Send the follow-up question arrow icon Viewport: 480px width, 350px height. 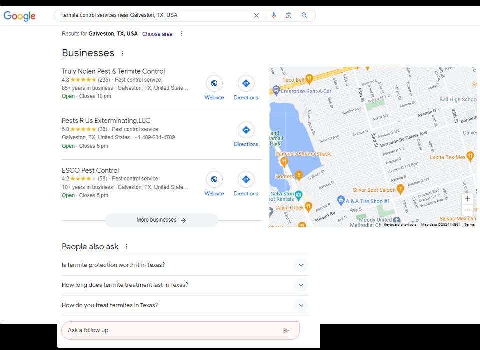click(x=286, y=330)
